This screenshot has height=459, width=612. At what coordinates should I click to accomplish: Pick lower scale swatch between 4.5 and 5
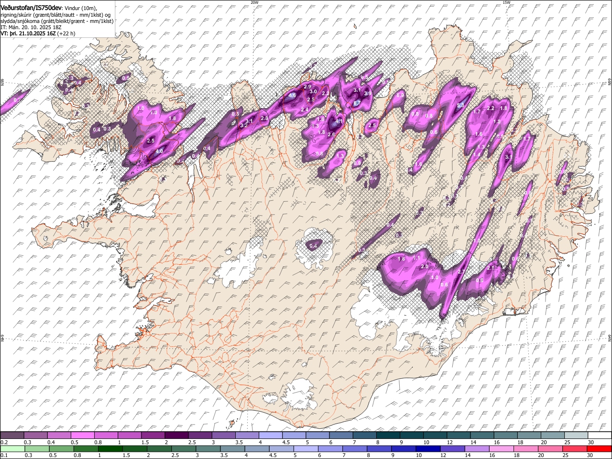[282, 448]
